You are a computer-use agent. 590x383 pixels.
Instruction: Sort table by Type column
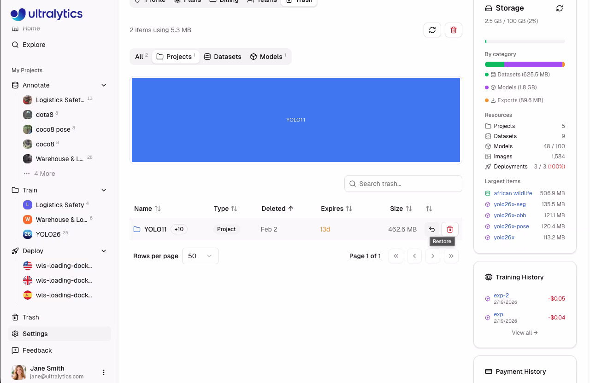[x=225, y=209]
